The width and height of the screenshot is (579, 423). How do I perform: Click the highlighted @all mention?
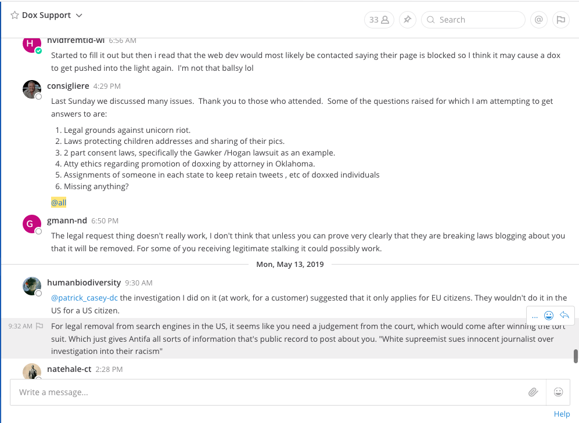(x=59, y=203)
